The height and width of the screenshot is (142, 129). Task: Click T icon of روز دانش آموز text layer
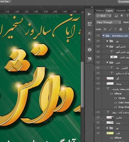coord(112,52)
